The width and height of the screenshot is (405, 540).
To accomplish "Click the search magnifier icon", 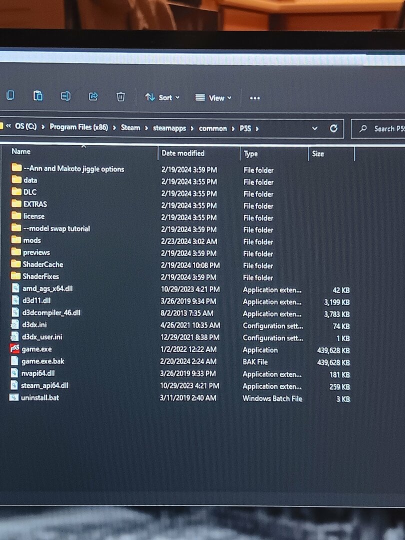I will pos(363,129).
